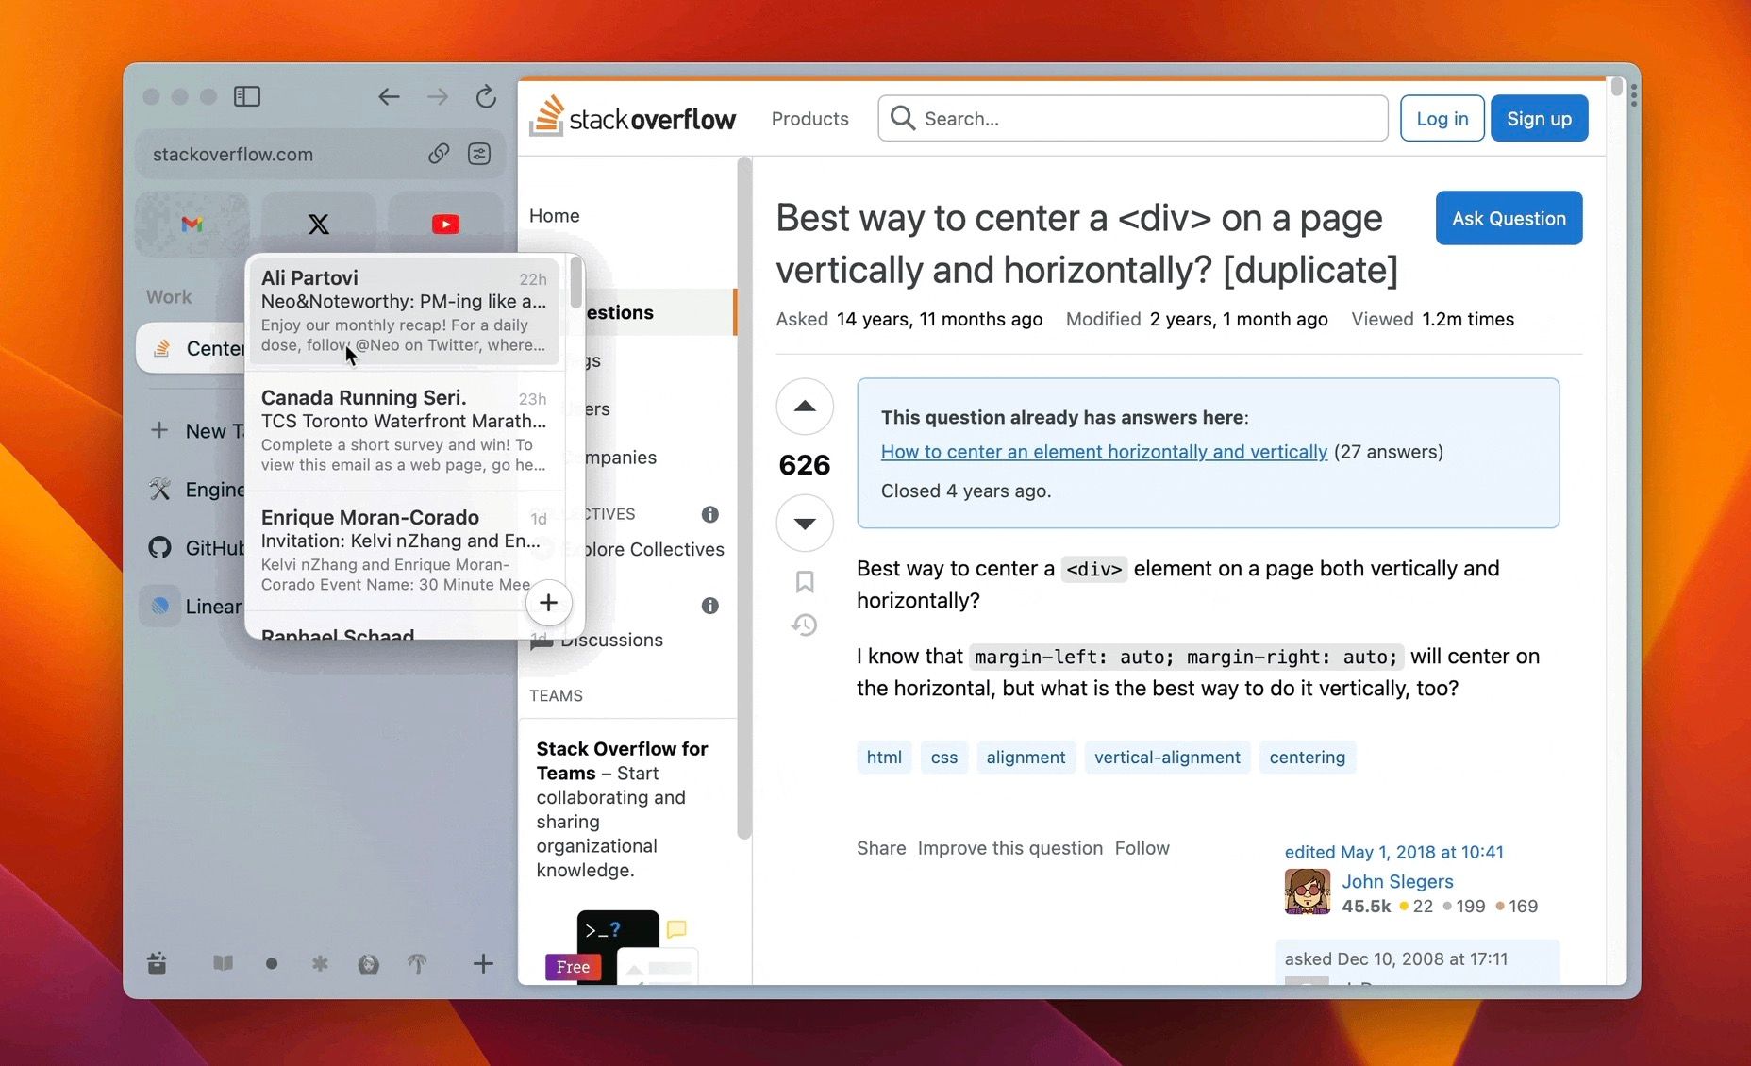
Task: Open the library book icon at bottom
Action: click(223, 963)
